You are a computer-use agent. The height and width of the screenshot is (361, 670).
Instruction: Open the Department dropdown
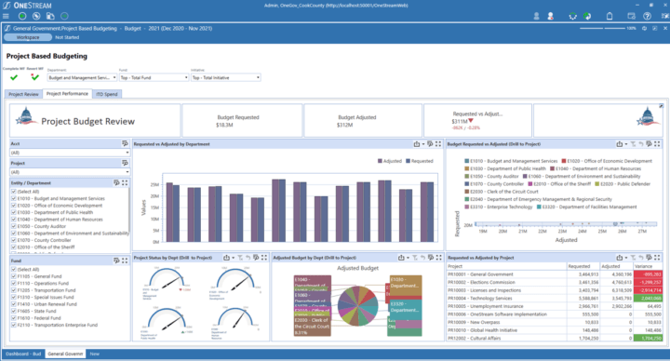tap(82, 77)
